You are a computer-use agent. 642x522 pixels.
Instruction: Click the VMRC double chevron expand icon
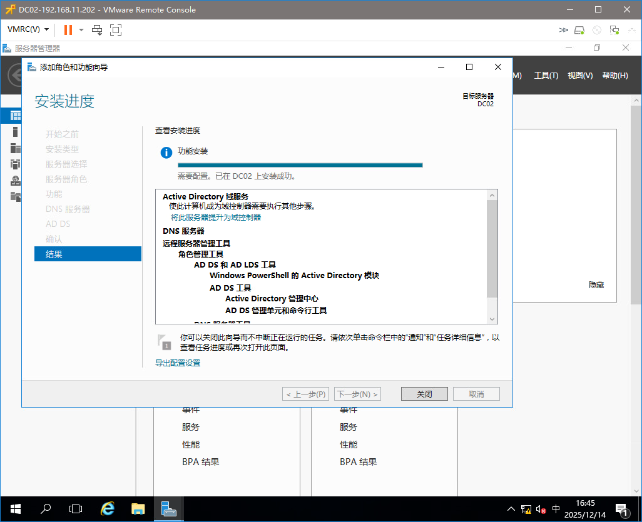(563, 30)
